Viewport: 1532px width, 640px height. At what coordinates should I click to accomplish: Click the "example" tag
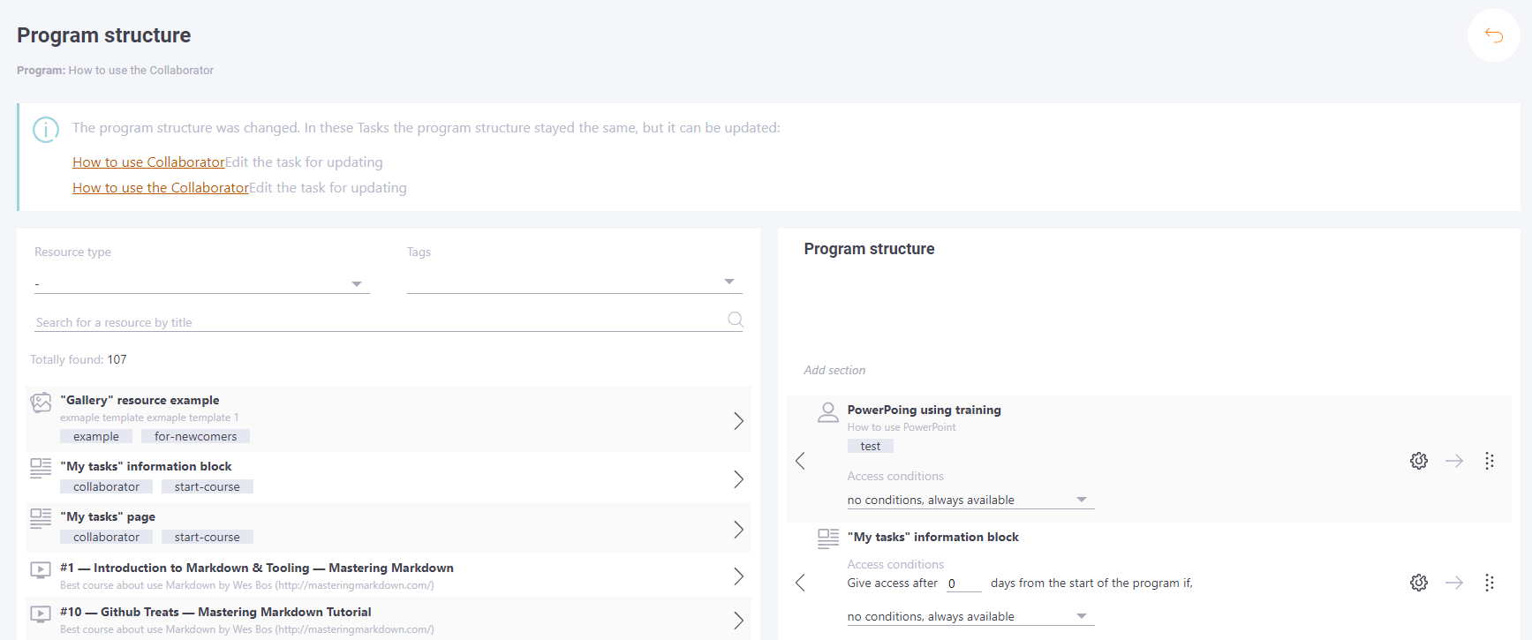[x=96, y=436]
